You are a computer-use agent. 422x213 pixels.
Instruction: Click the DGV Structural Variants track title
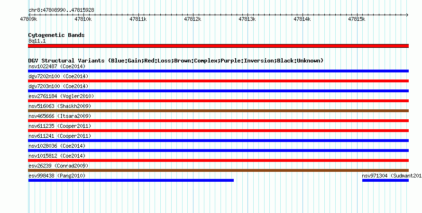[176, 61]
